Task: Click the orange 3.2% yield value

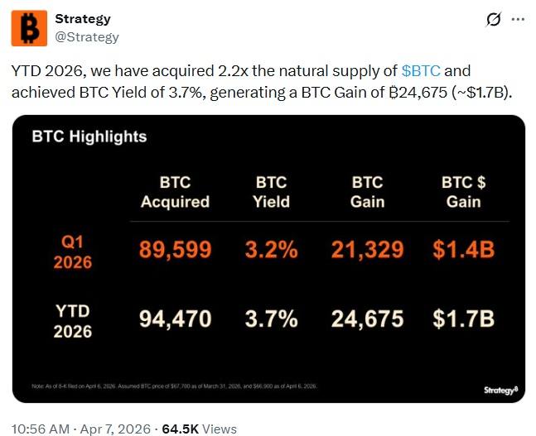Action: coord(270,251)
